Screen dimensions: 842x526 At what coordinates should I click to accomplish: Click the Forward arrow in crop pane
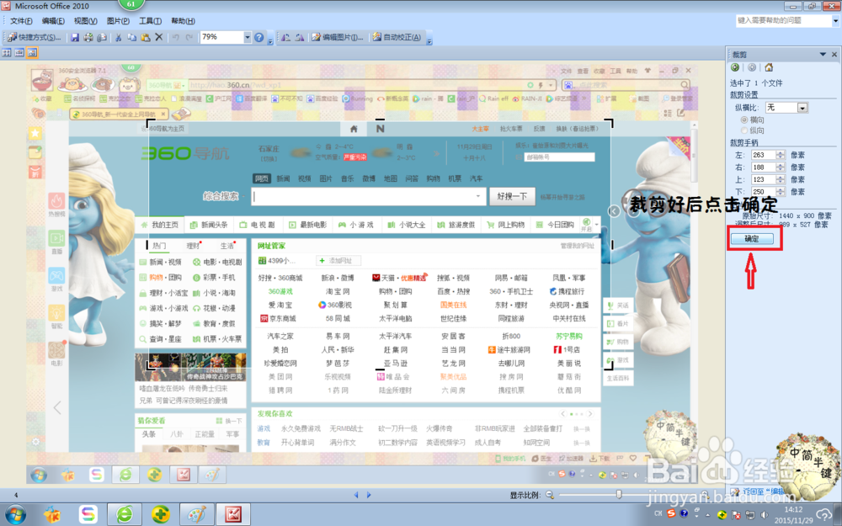coord(752,67)
